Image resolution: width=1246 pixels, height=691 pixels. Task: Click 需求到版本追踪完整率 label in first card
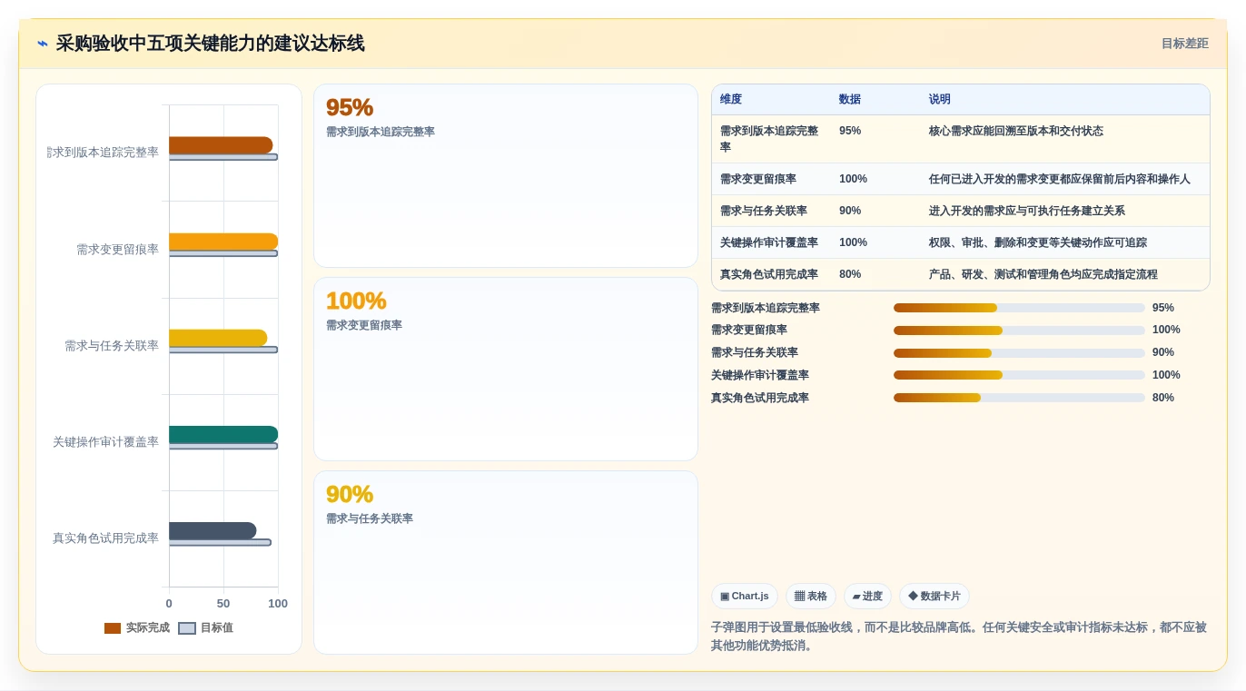pyautogui.click(x=381, y=133)
